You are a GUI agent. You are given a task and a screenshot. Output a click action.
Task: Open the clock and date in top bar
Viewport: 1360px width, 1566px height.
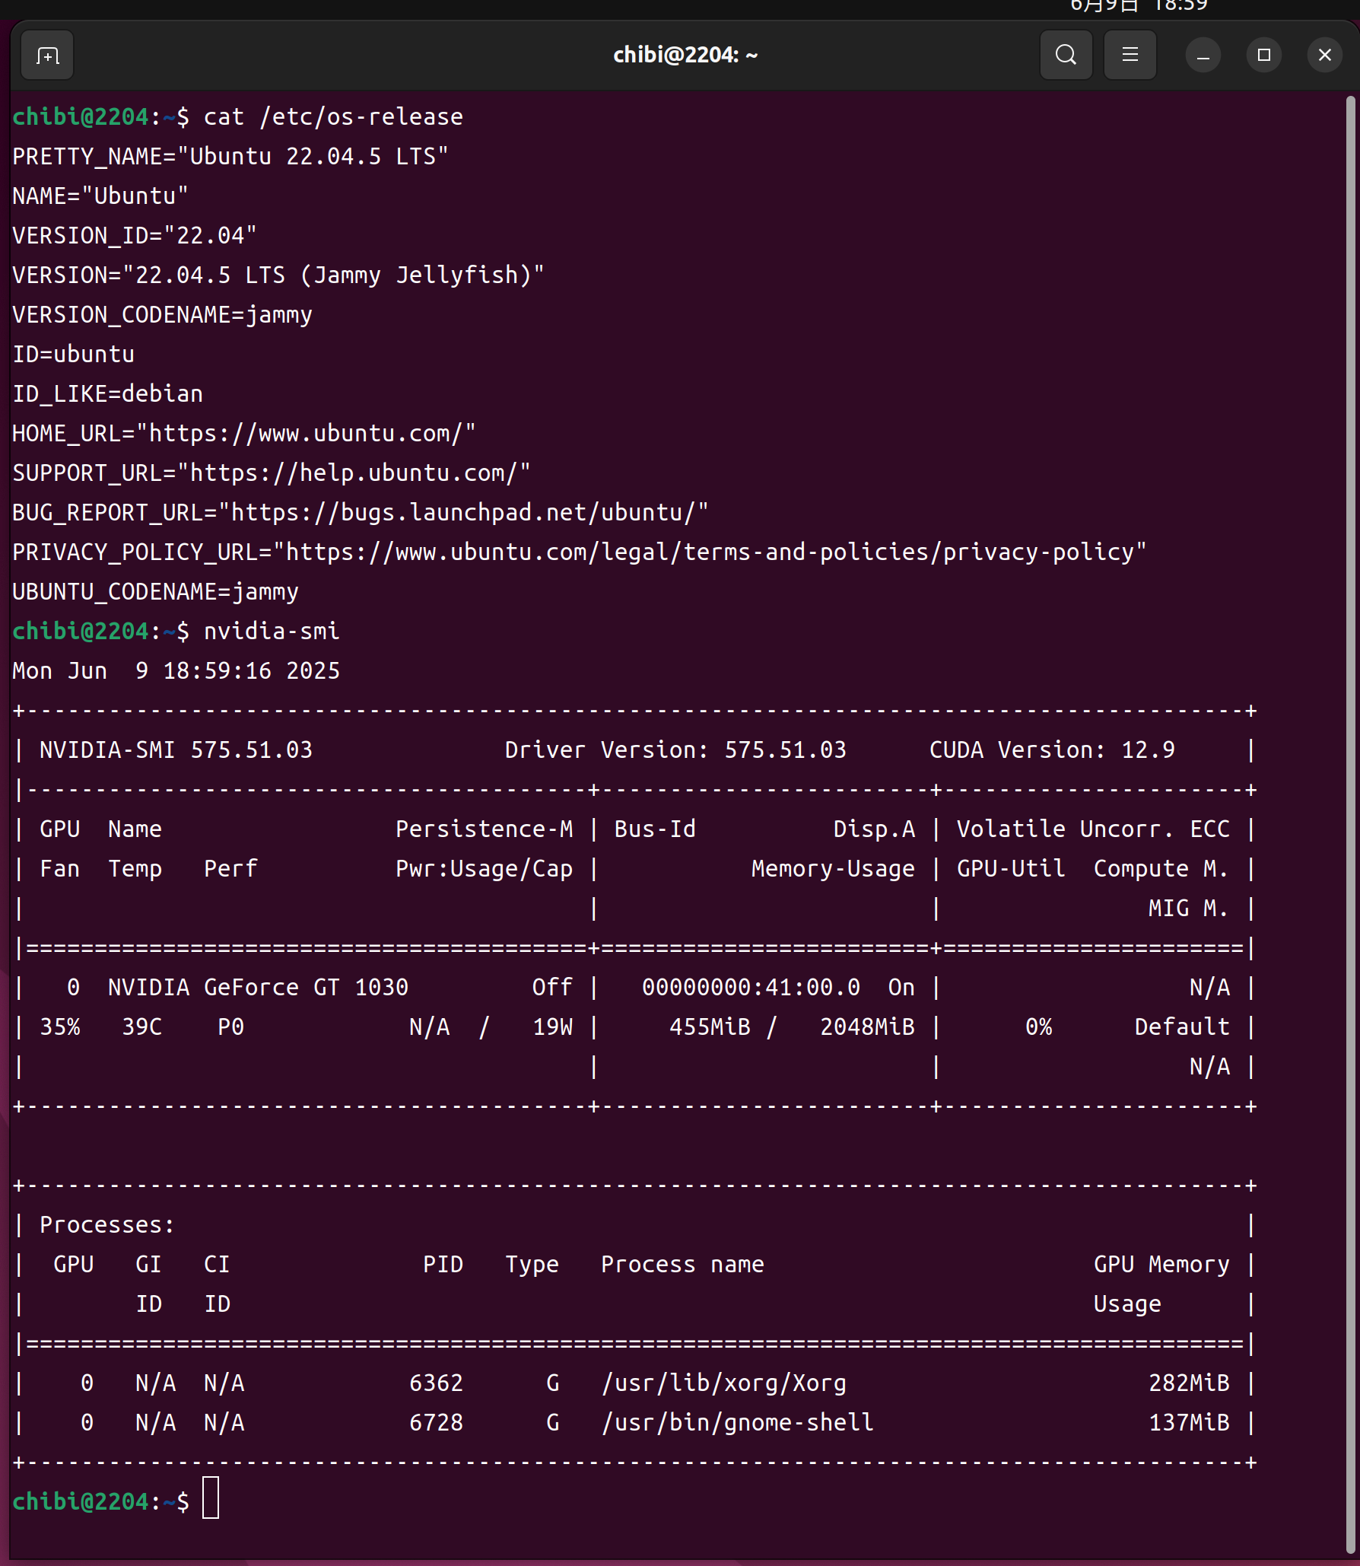click(1138, 6)
